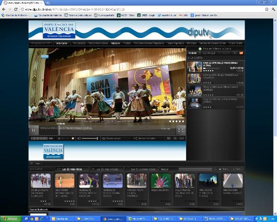Click the green 'Está en Vídeo a la Carta' indicator

pyautogui.click(x=200, y=49)
